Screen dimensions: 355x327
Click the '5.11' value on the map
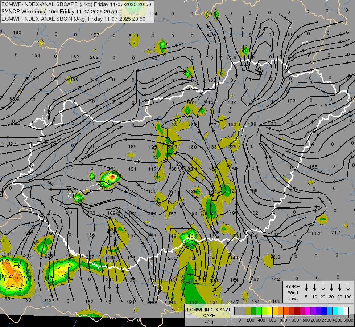tap(133, 36)
